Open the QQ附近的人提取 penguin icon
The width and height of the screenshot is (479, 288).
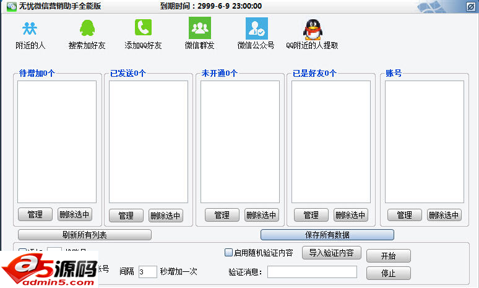[313, 29]
